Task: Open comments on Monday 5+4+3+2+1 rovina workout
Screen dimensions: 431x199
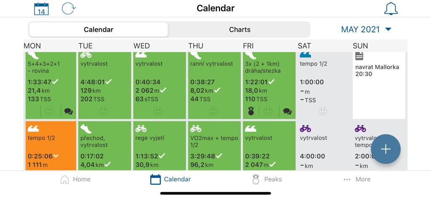Action: pos(69,111)
